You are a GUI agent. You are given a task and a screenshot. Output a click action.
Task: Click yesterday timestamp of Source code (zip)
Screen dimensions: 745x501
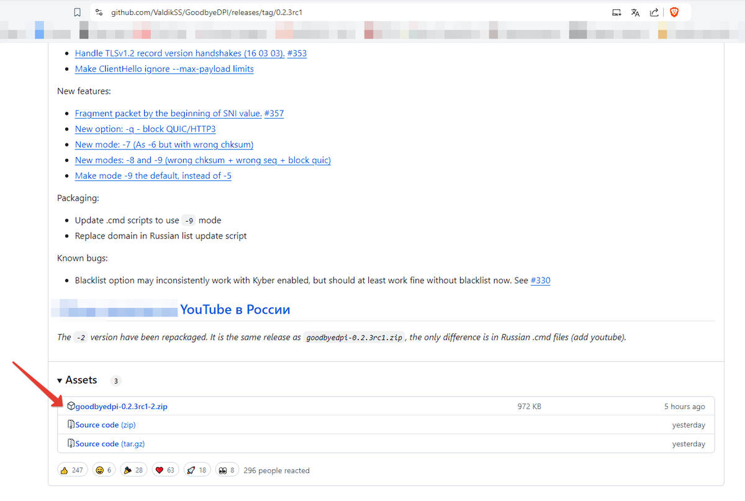click(x=689, y=425)
